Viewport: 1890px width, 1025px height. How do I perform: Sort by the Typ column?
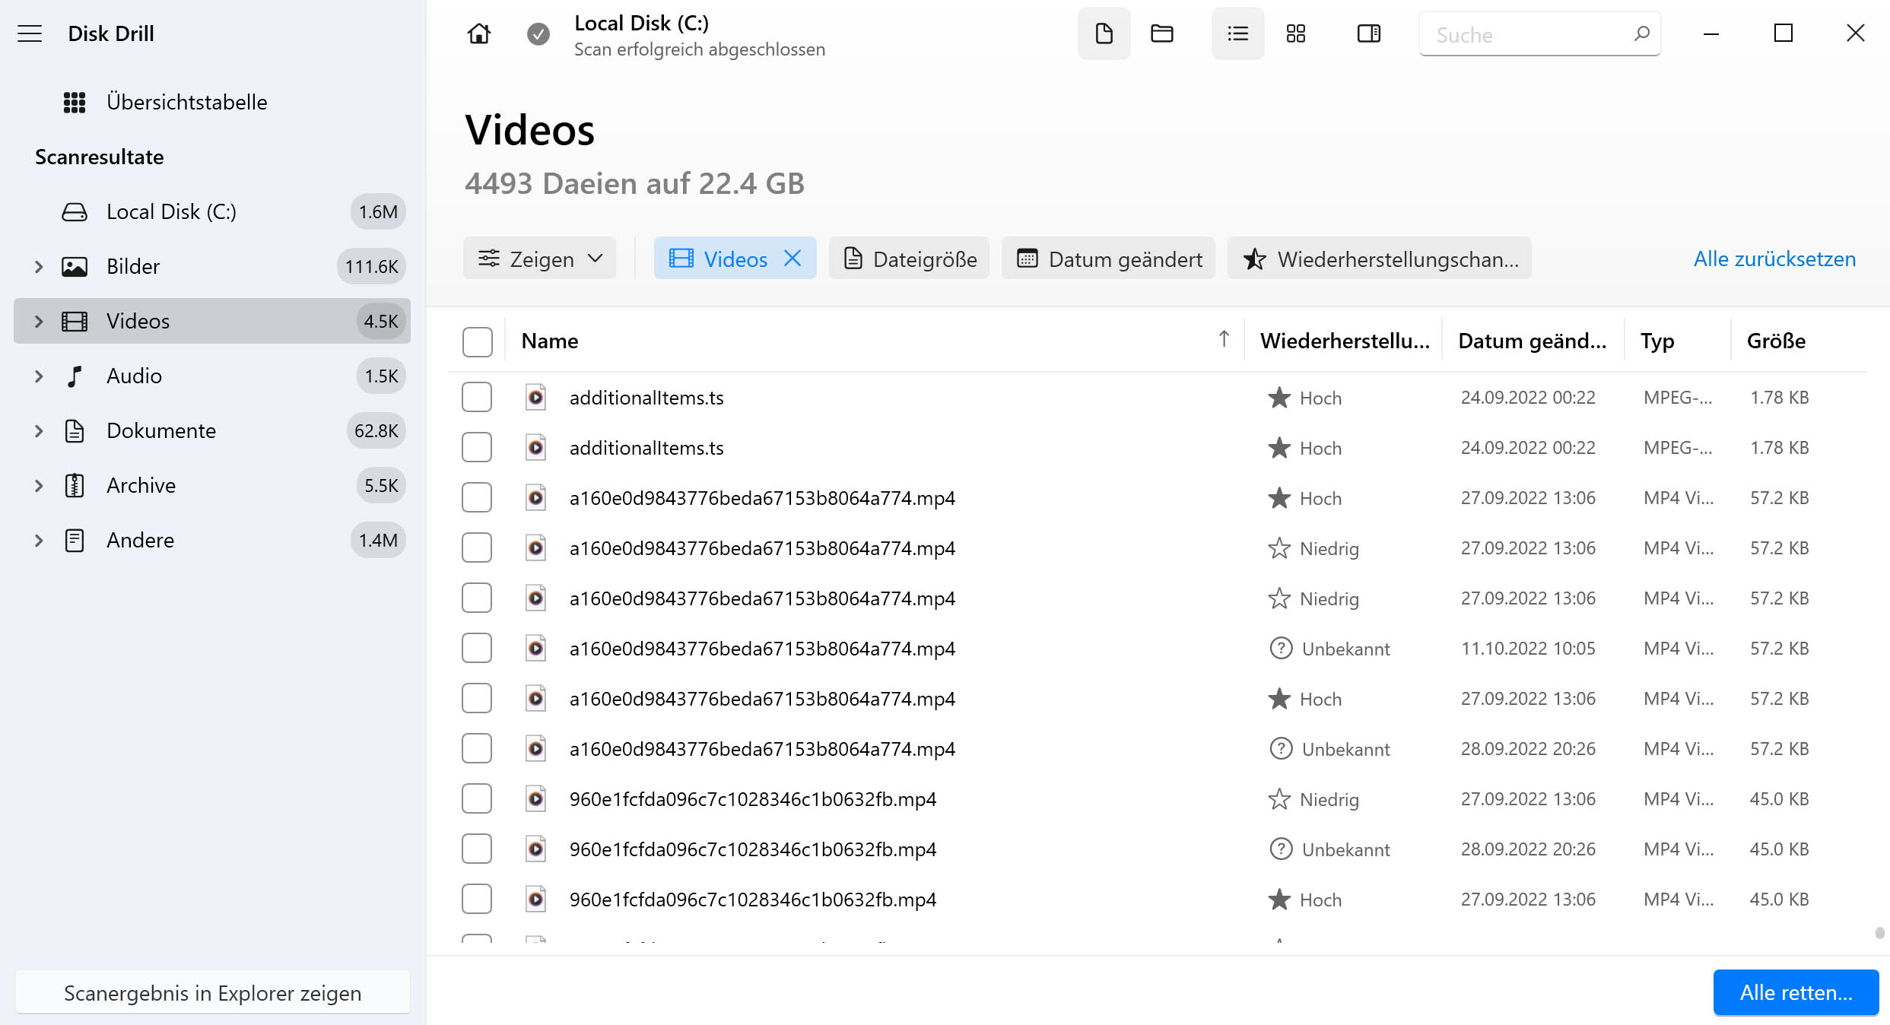click(x=1657, y=341)
